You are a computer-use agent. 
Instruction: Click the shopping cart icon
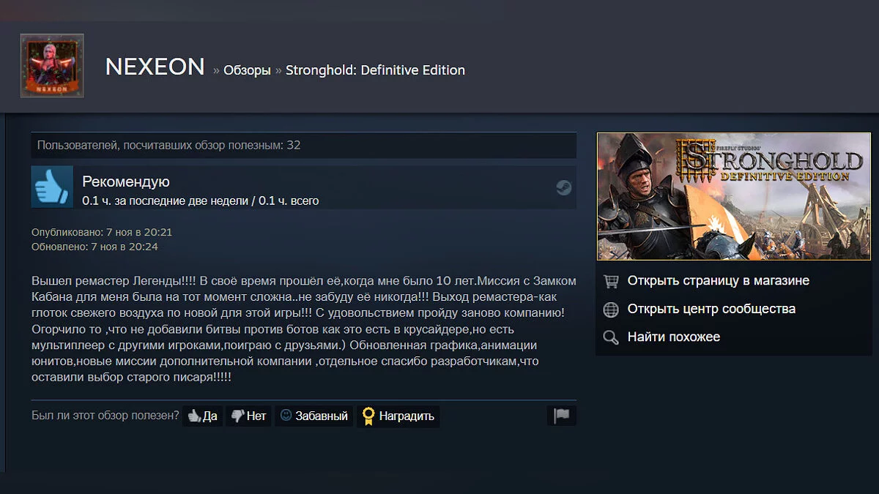[610, 281]
